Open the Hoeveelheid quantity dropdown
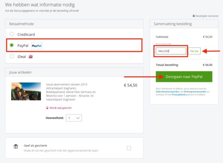This screenshot has width=223, height=163. coord(74,118)
